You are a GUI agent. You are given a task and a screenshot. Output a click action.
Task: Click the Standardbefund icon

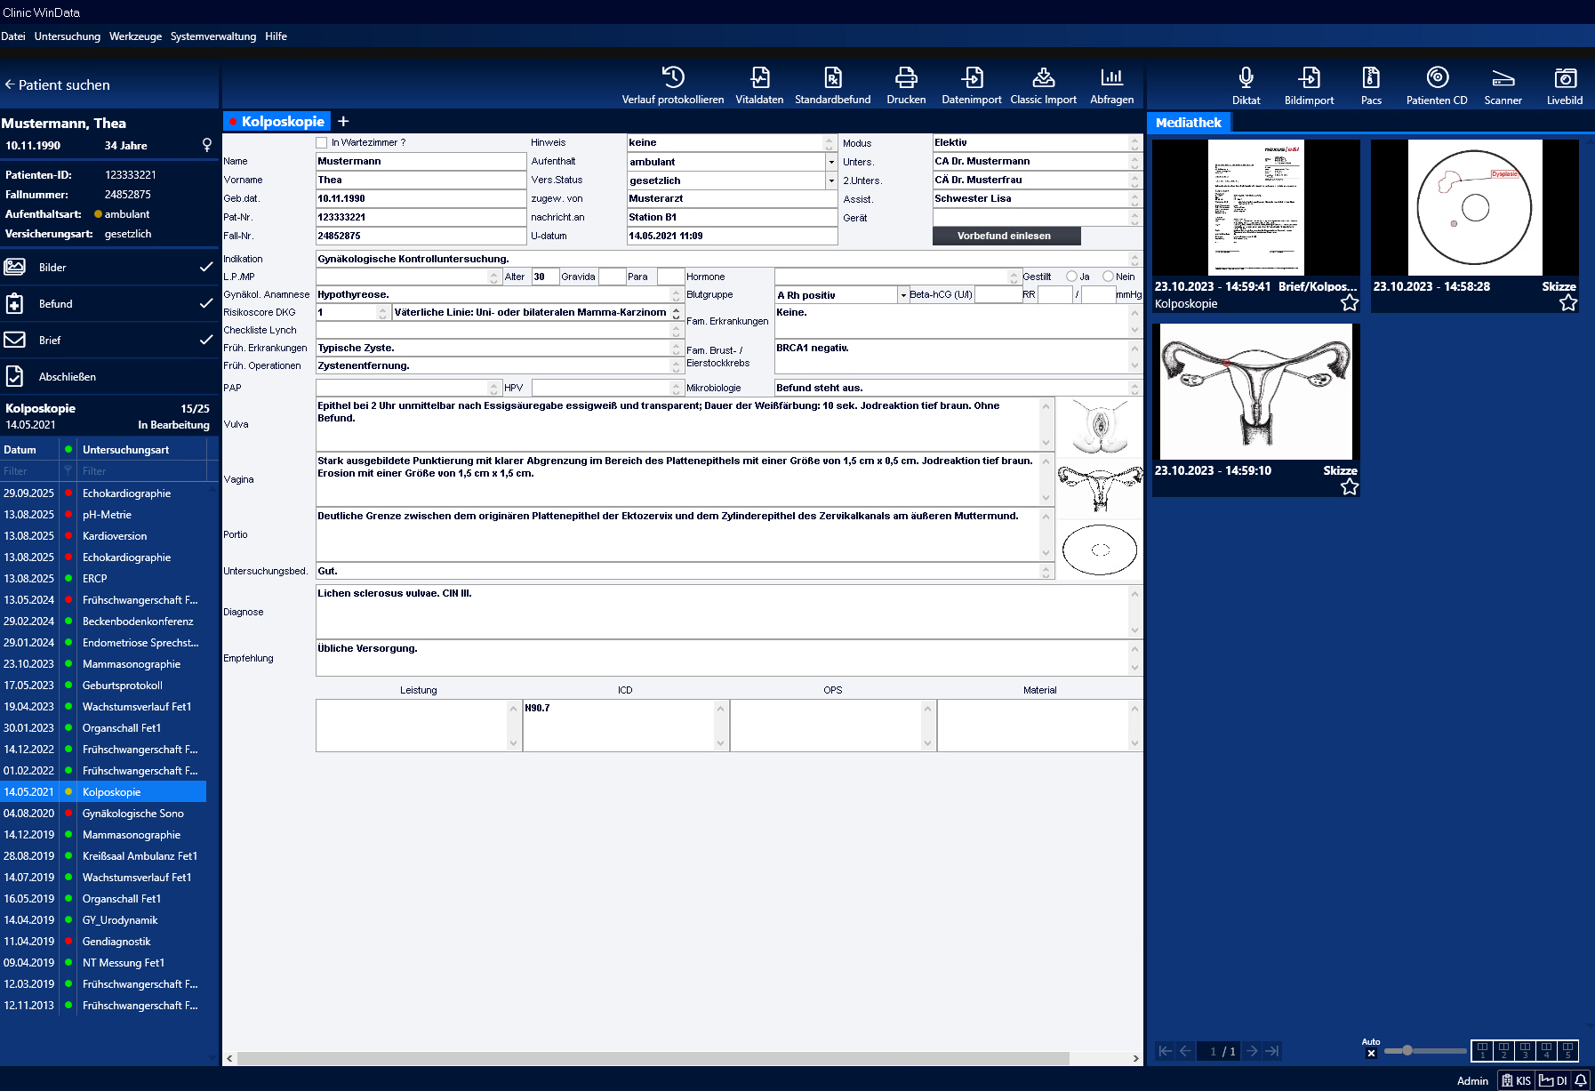832,77
